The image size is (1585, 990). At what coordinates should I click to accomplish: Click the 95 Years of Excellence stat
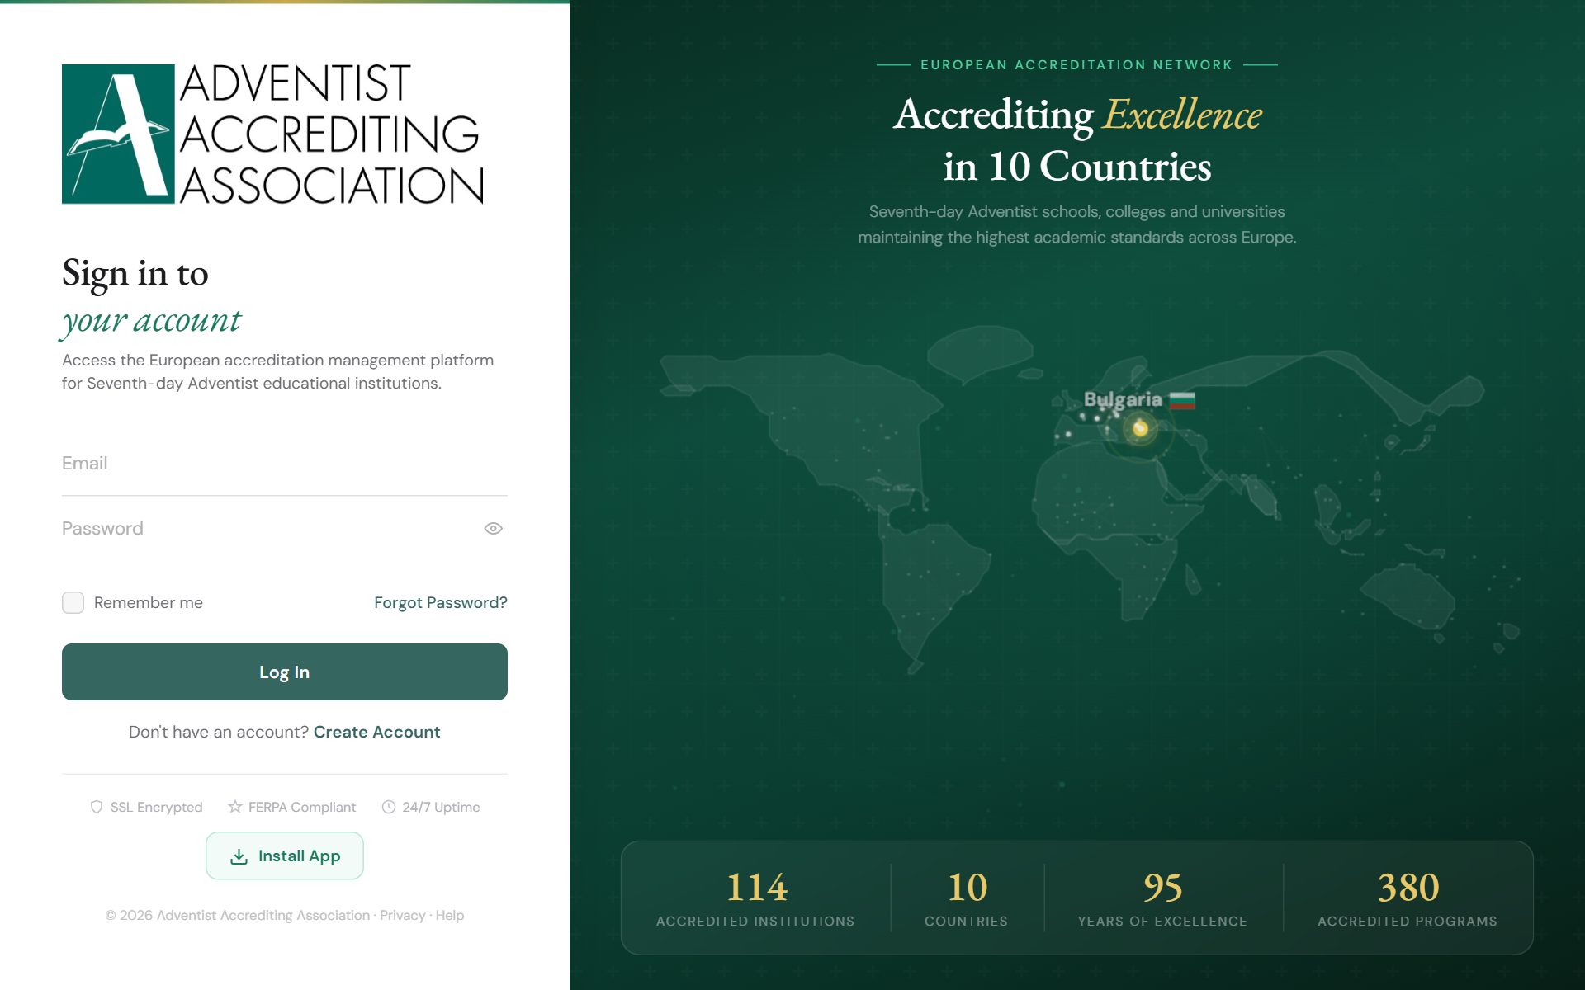(1162, 898)
